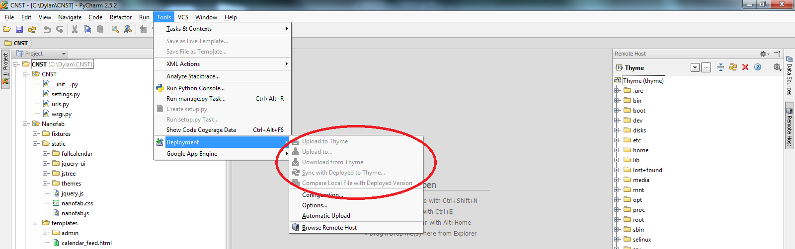This screenshot has height=249, width=795.
Task: Select Browse Remote Host in Deployment submenu
Action: [356, 228]
